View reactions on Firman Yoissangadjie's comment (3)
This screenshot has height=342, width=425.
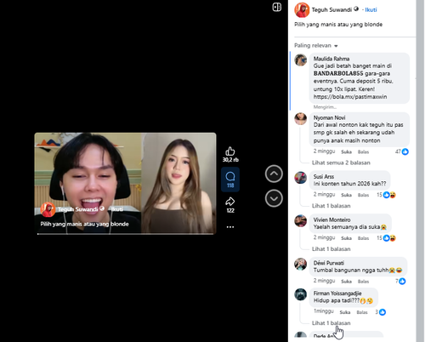click(x=381, y=312)
